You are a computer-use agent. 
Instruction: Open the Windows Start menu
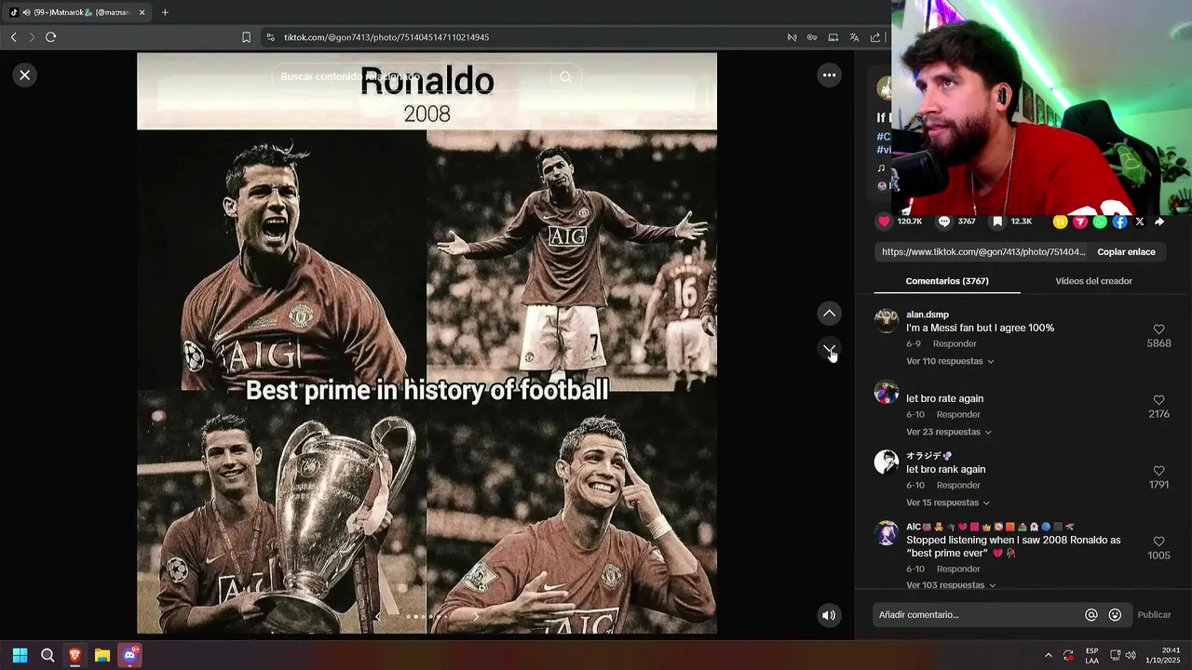pos(20,655)
